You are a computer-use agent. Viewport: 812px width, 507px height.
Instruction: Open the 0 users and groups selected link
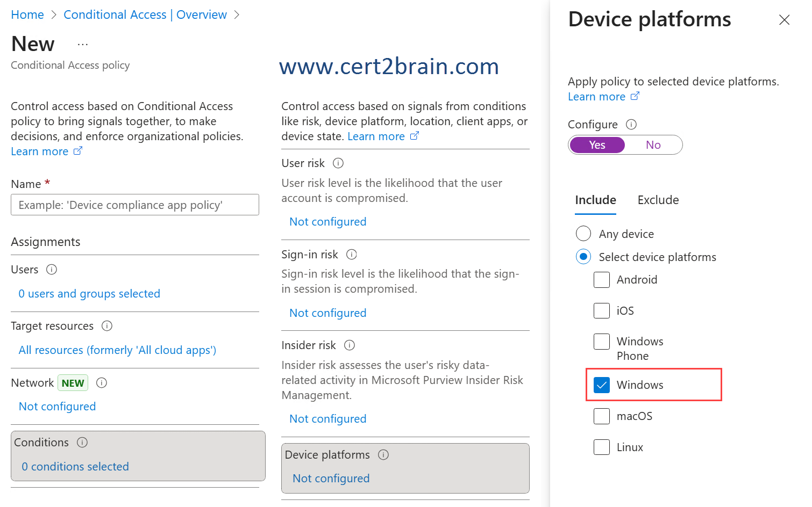point(89,294)
